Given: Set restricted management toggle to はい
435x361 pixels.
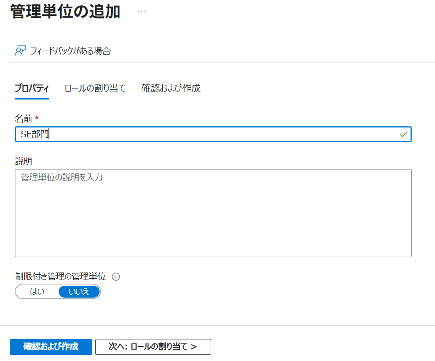Looking at the screenshot, I should (37, 291).
